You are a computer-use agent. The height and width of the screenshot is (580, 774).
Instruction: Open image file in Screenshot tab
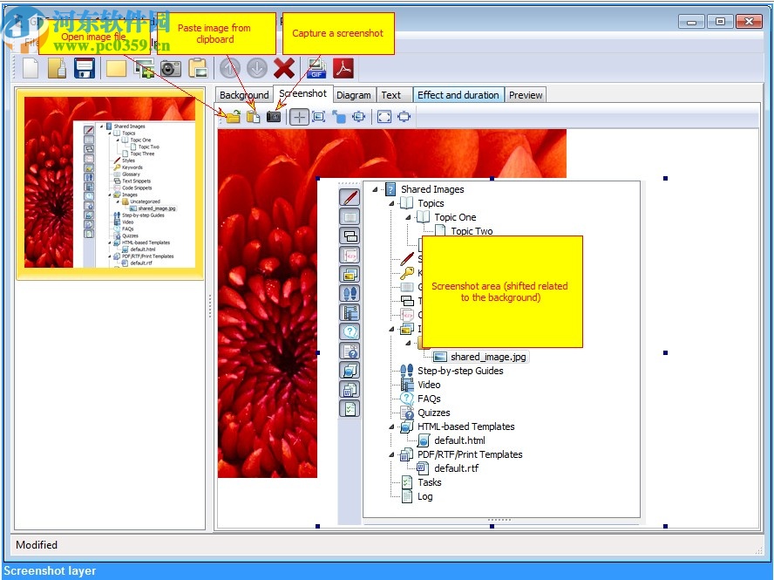point(233,117)
